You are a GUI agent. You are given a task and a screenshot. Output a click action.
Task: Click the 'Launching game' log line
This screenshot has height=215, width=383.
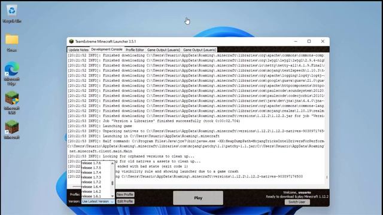(x=100, y=126)
